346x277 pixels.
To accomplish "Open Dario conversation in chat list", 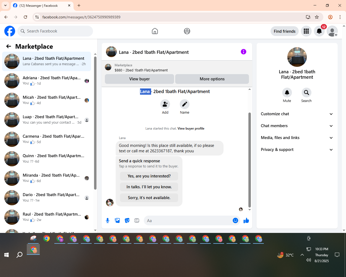I will (x=47, y=198).
